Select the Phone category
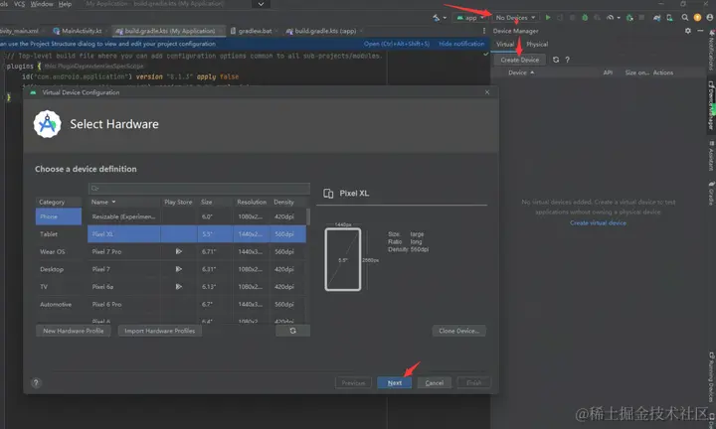 tap(59, 216)
